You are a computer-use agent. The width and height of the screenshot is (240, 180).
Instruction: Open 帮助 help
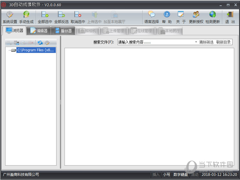(167, 17)
